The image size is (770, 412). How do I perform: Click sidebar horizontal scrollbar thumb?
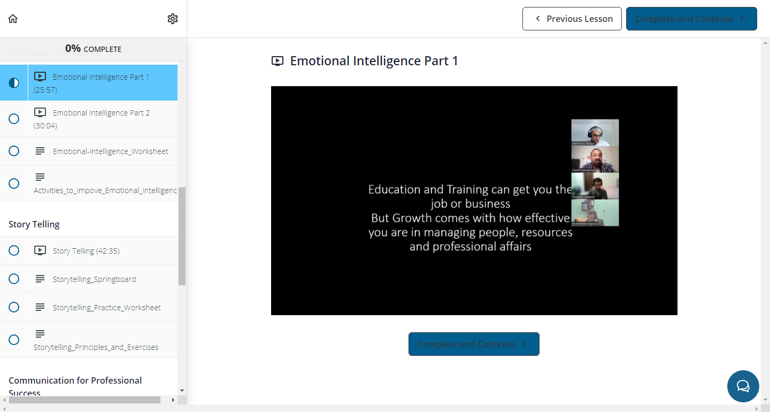[x=84, y=400]
